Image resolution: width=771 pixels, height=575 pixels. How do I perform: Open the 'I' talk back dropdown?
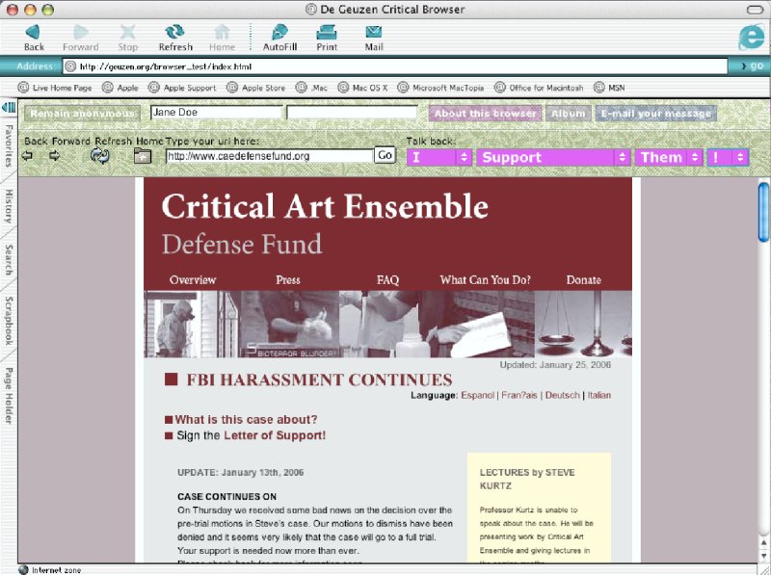[439, 157]
